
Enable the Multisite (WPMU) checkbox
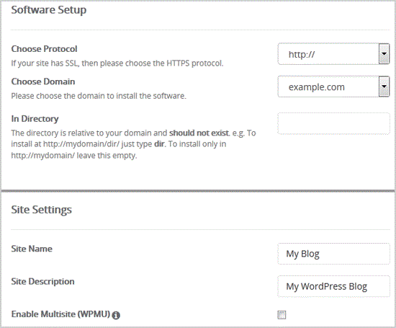282,315
